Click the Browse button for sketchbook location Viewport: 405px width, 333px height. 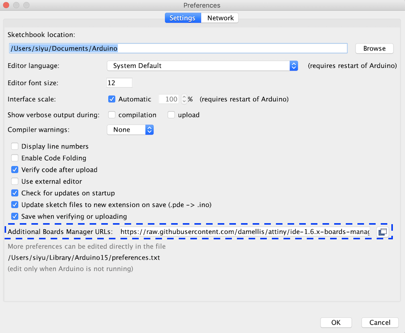click(374, 49)
